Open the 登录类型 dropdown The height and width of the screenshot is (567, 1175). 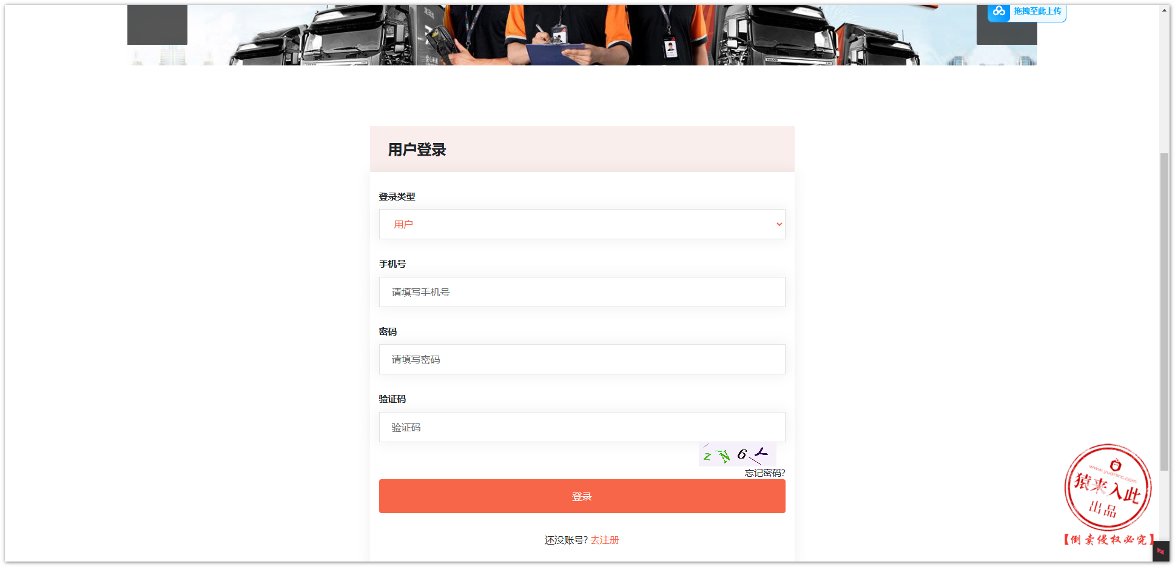coord(582,224)
